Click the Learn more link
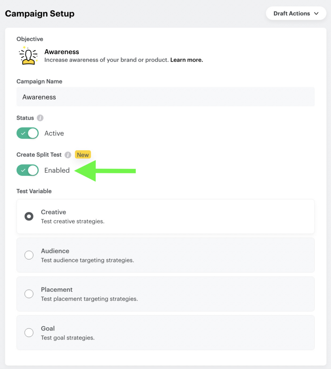Viewport: 331px width, 369px height. point(186,60)
